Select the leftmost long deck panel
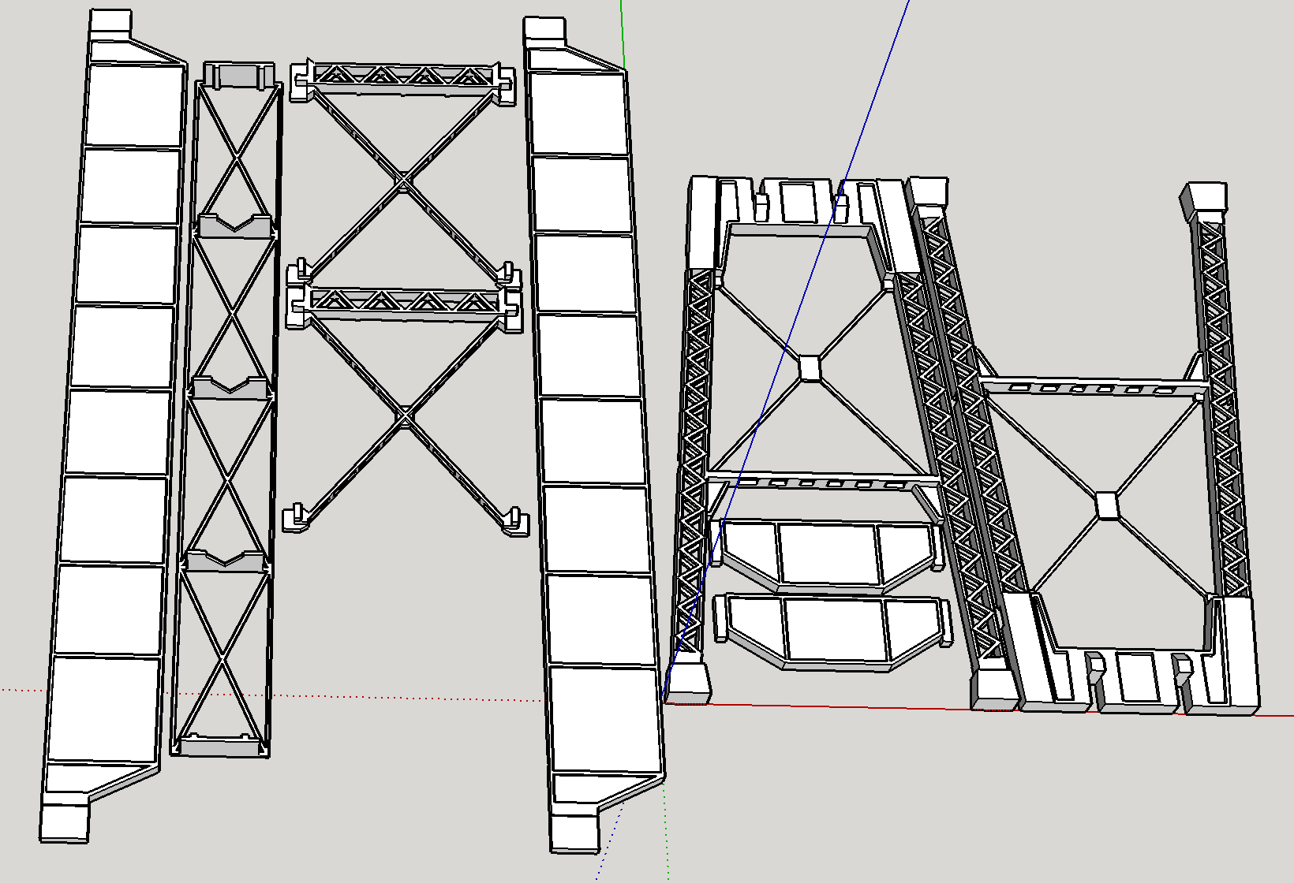This screenshot has height=883, width=1294. pyautogui.click(x=114, y=426)
